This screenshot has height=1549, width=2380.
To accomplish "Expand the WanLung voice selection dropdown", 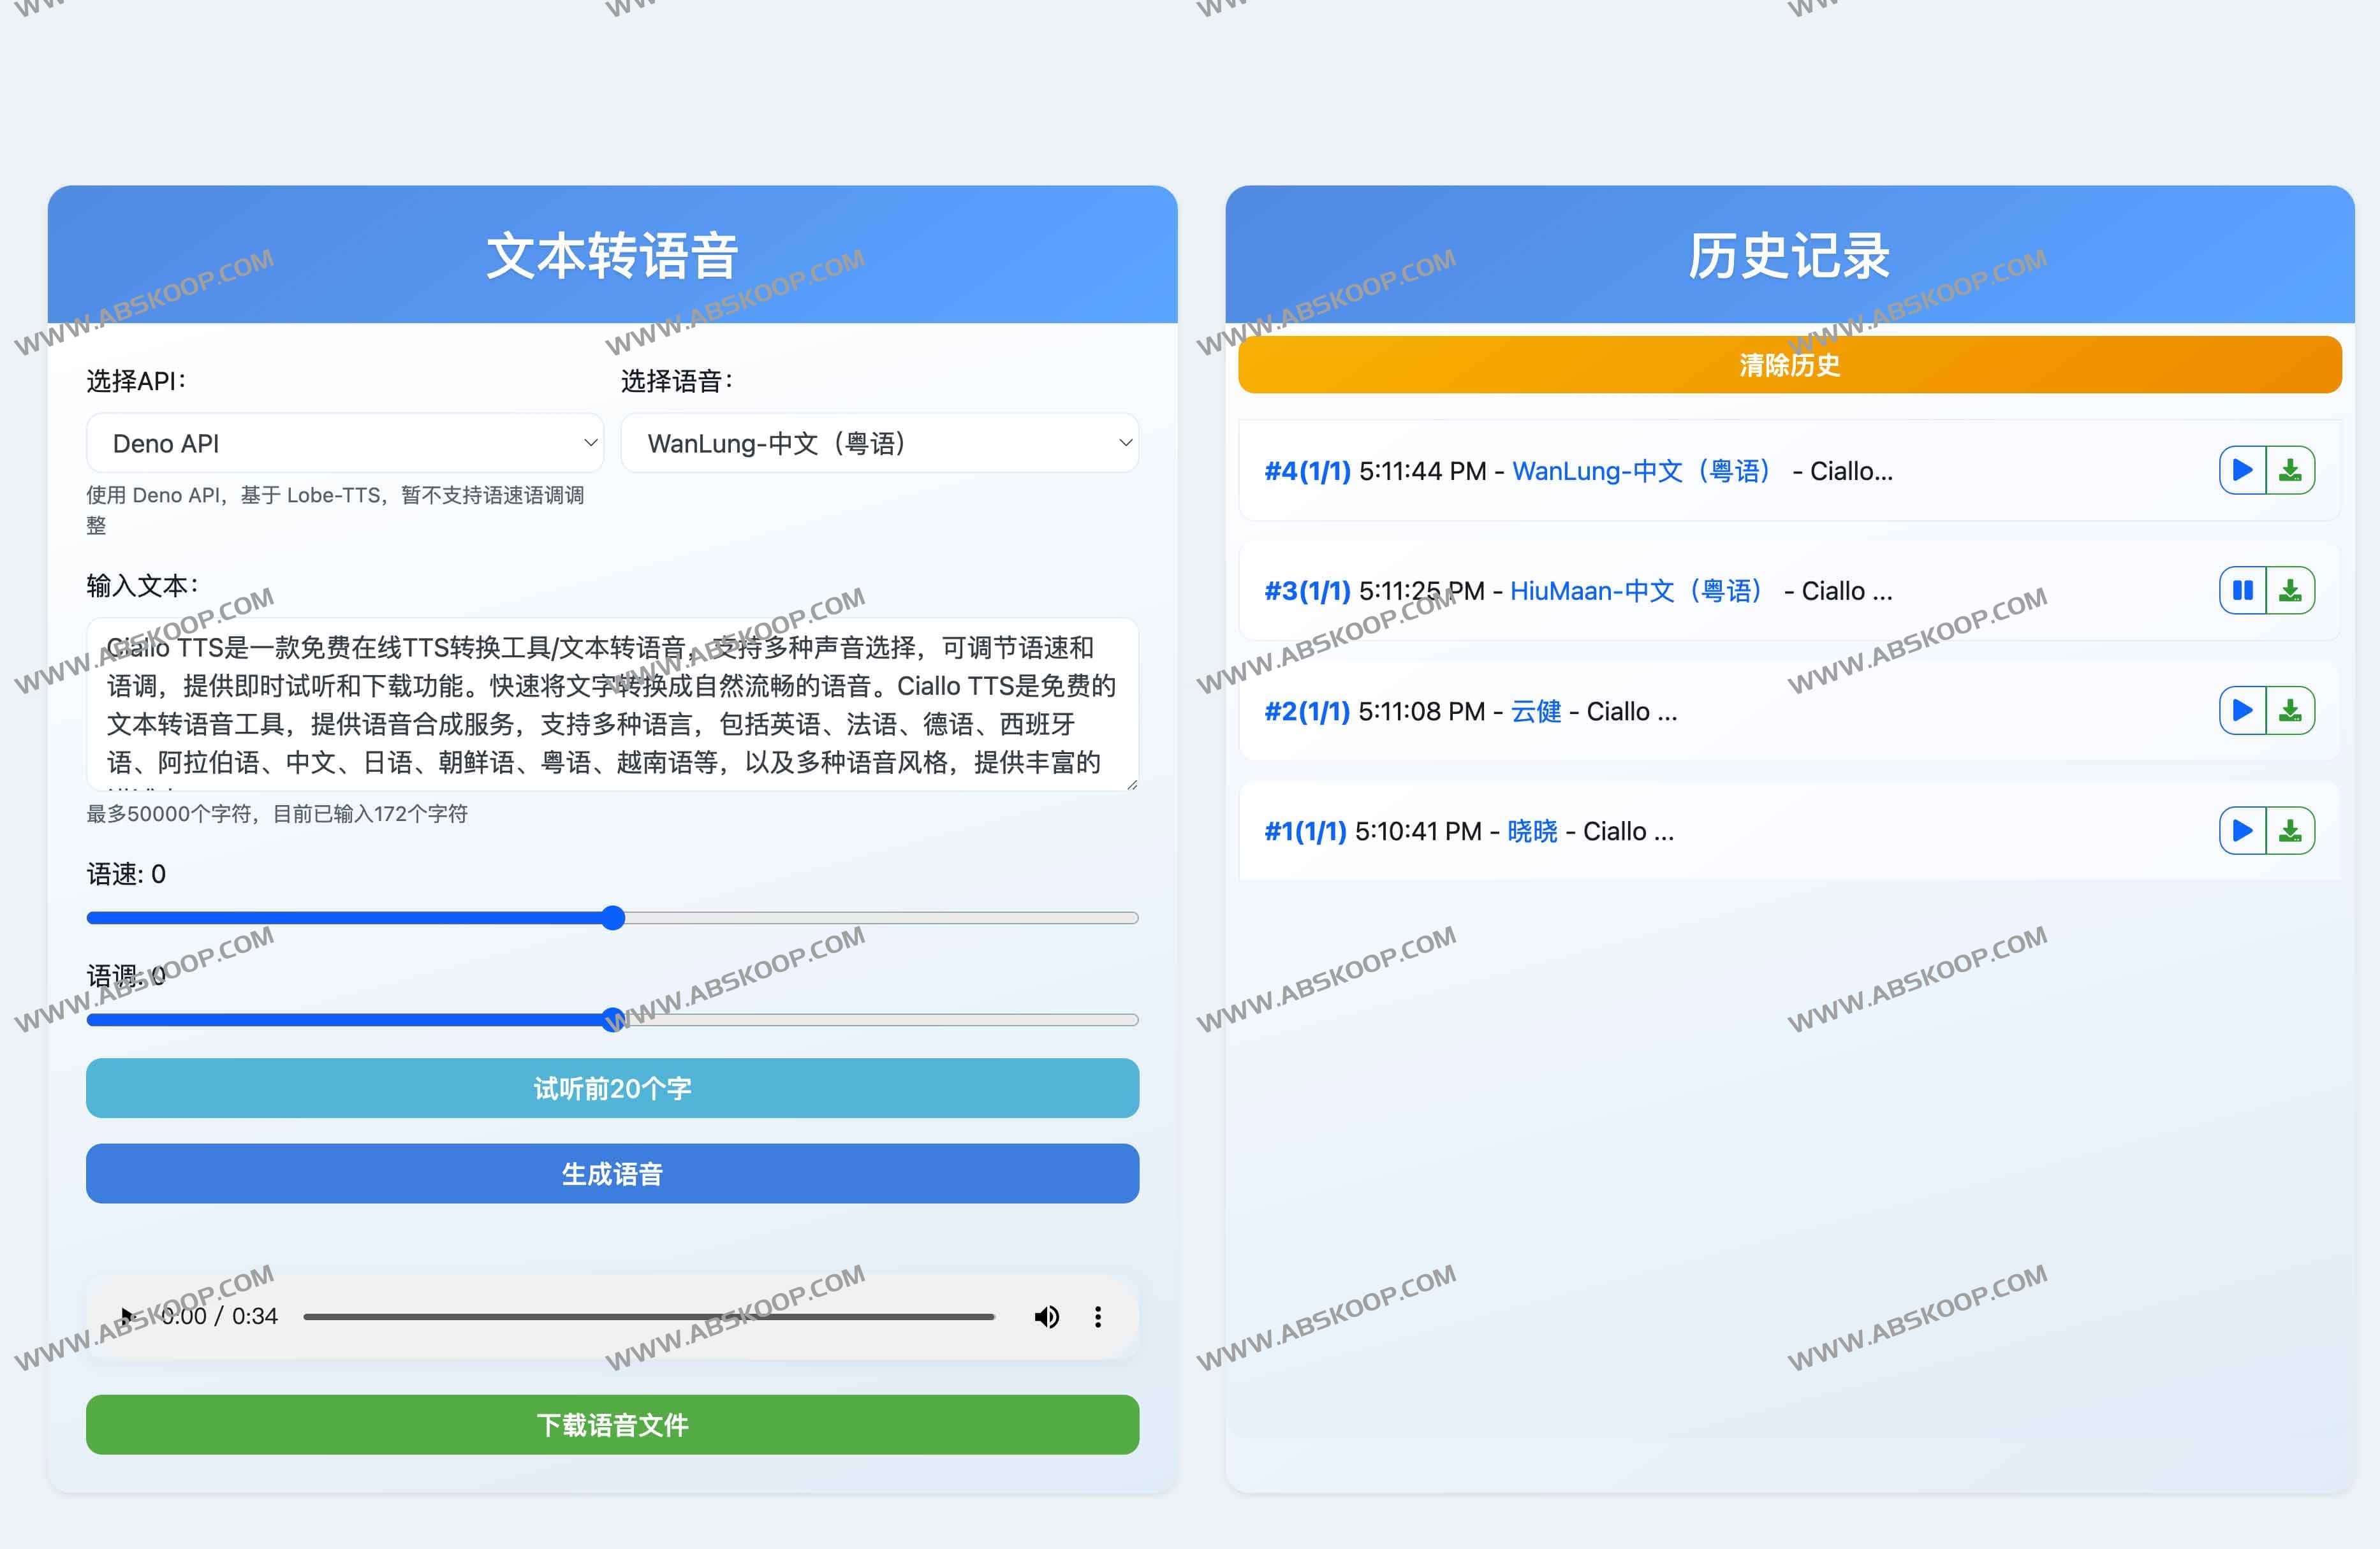I will tap(879, 443).
